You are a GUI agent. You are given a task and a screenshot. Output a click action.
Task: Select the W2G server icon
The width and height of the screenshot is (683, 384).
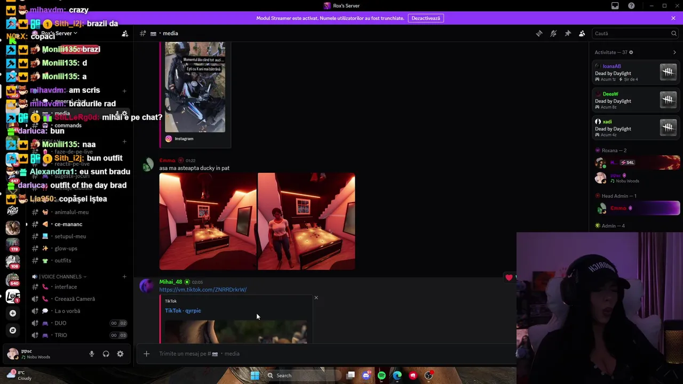point(13,211)
